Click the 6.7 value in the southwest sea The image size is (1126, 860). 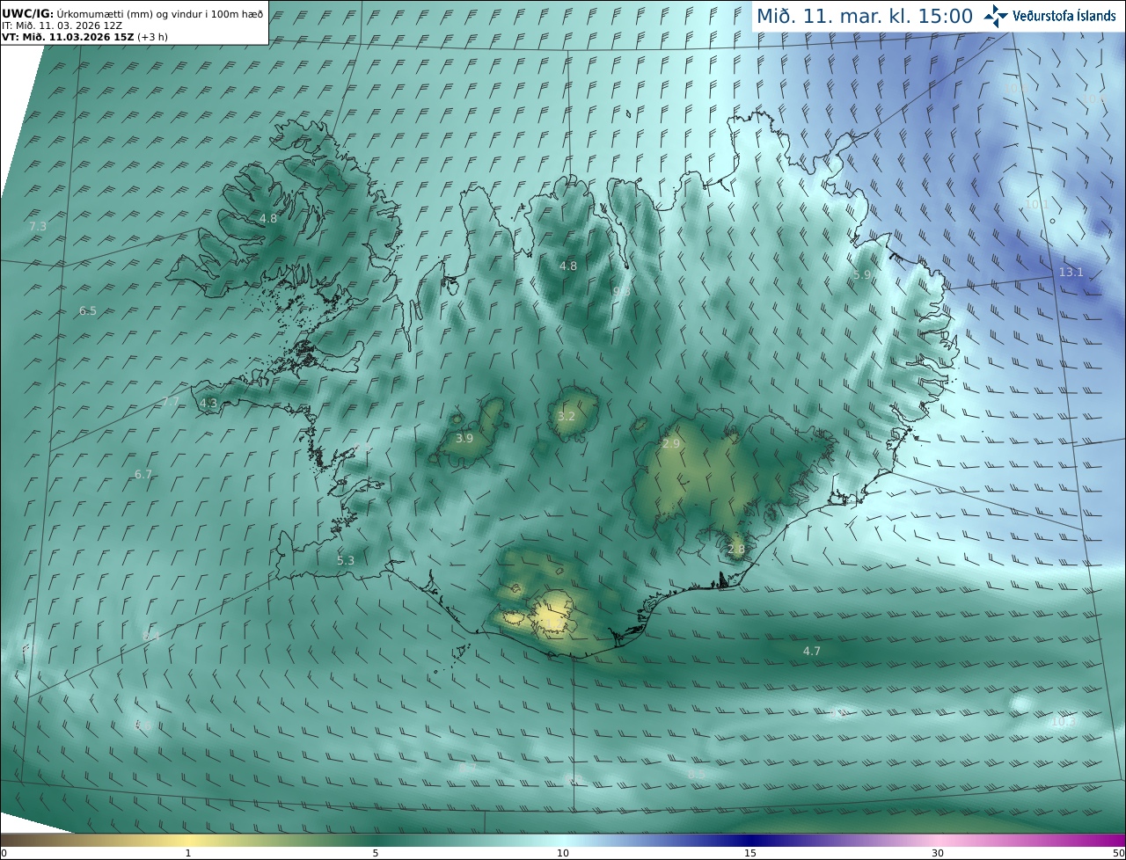coord(143,475)
